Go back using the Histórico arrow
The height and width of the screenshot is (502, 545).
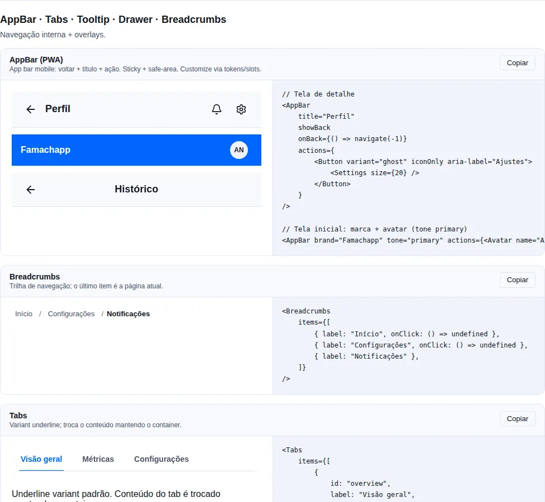[31, 190]
